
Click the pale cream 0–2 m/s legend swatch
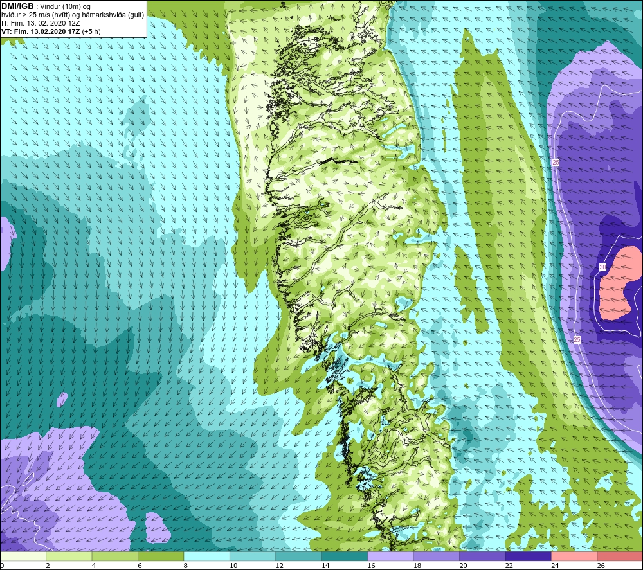[23, 557]
